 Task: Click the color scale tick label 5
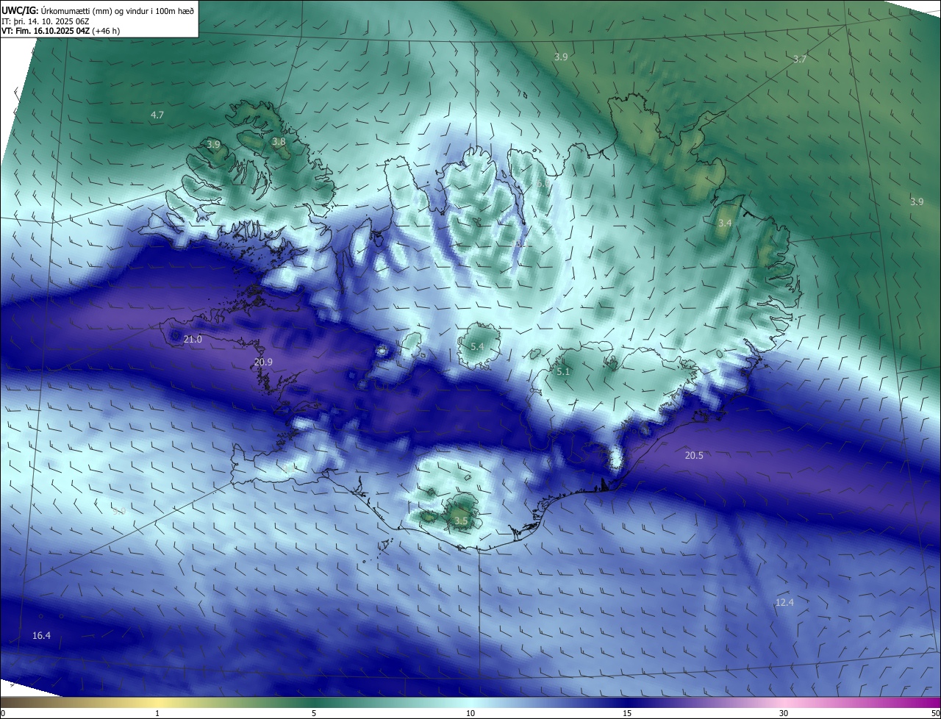(314, 713)
